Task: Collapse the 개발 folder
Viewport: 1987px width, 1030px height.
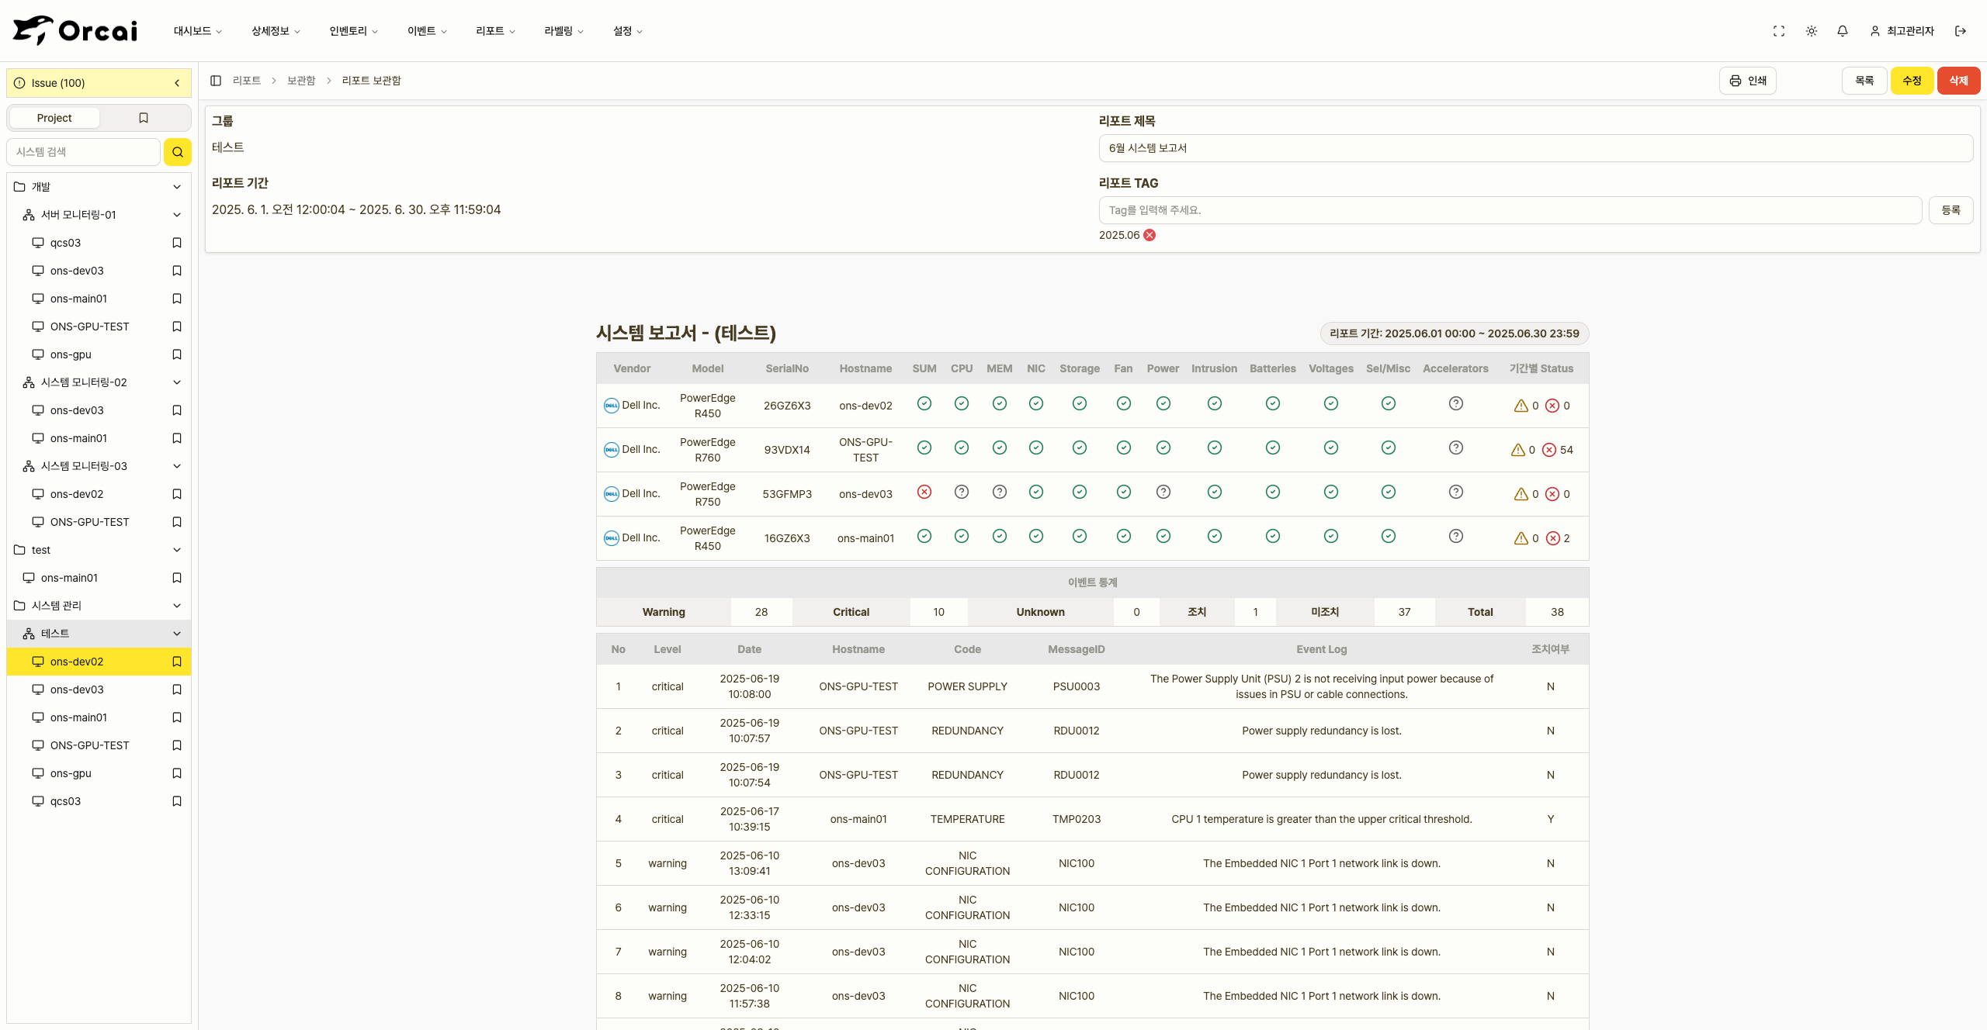Action: 177,187
